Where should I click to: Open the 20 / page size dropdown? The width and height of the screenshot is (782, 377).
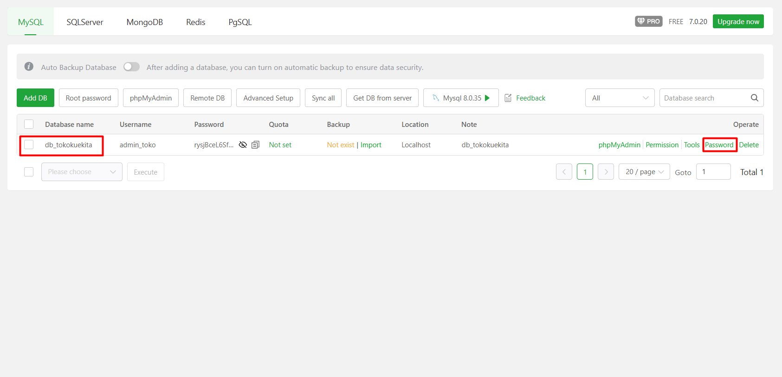click(644, 172)
